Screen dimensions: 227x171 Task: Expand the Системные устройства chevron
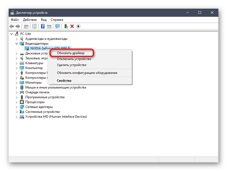click(x=17, y=112)
